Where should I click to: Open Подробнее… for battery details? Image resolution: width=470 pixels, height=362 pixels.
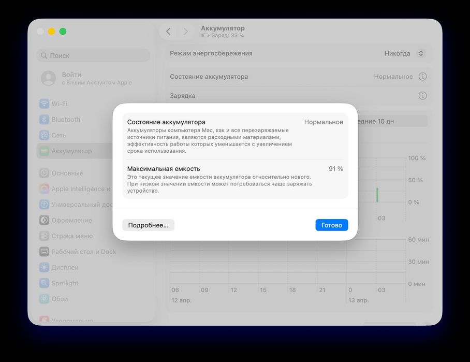click(x=148, y=225)
